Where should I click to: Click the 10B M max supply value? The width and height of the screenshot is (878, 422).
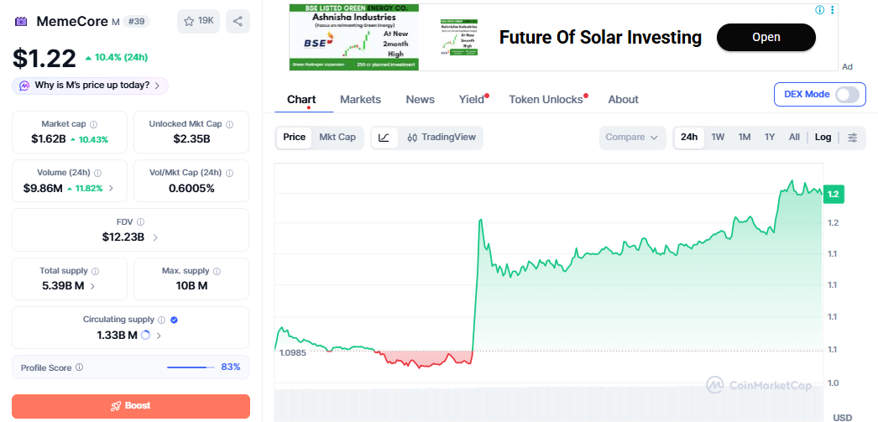[191, 286]
